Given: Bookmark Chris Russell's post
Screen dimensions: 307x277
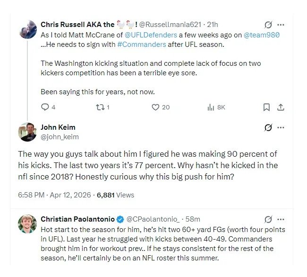Looking at the screenshot, I should (267, 107).
